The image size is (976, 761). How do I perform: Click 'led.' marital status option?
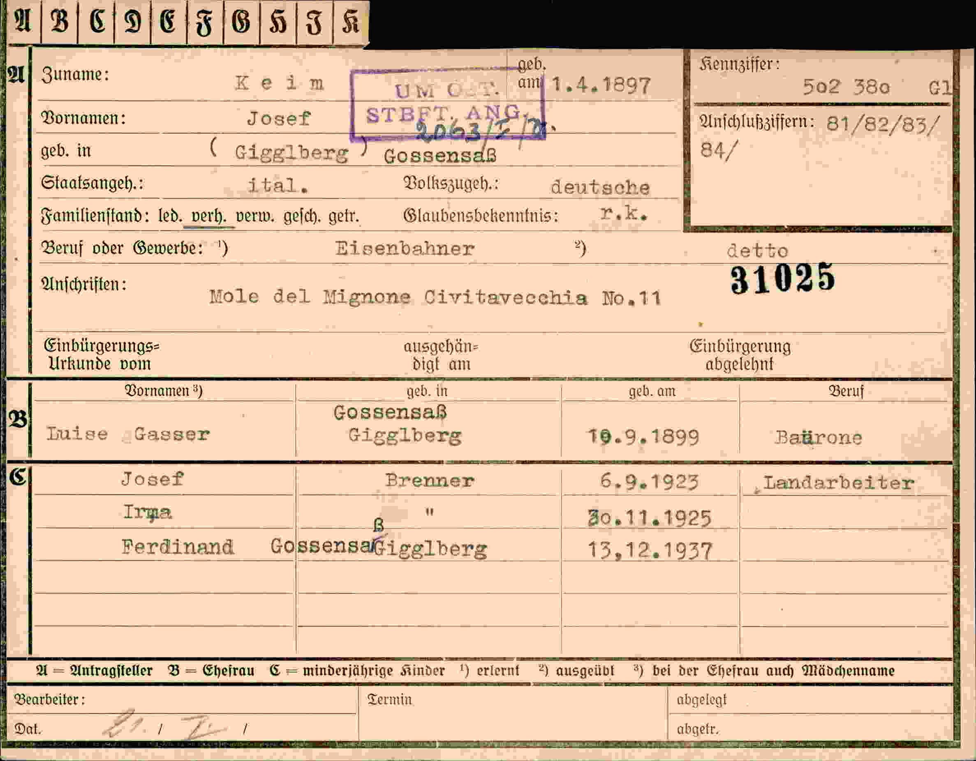170,216
